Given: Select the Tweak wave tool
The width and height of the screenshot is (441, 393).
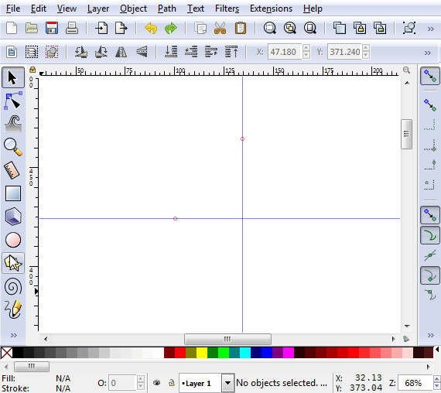Looking at the screenshot, I should coord(13,124).
